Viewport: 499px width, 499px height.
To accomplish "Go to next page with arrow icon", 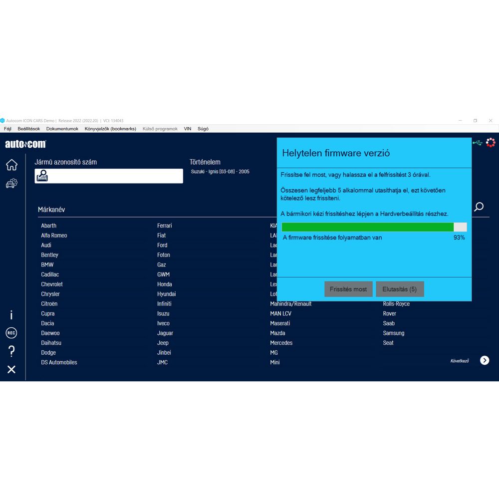I will tap(485, 360).
